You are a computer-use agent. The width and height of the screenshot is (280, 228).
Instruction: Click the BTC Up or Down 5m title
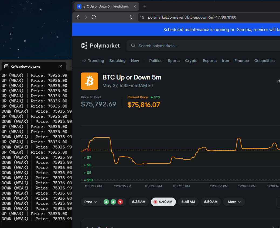[x=132, y=77]
